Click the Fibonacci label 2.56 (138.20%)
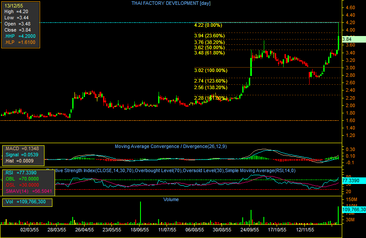This screenshot has width=366, height=238. coord(211,87)
